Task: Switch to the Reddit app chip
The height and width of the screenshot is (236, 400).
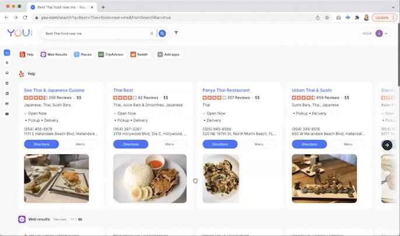Action: 139,54
